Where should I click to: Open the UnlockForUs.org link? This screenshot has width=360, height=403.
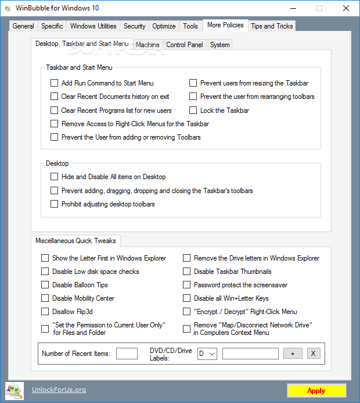(59, 390)
